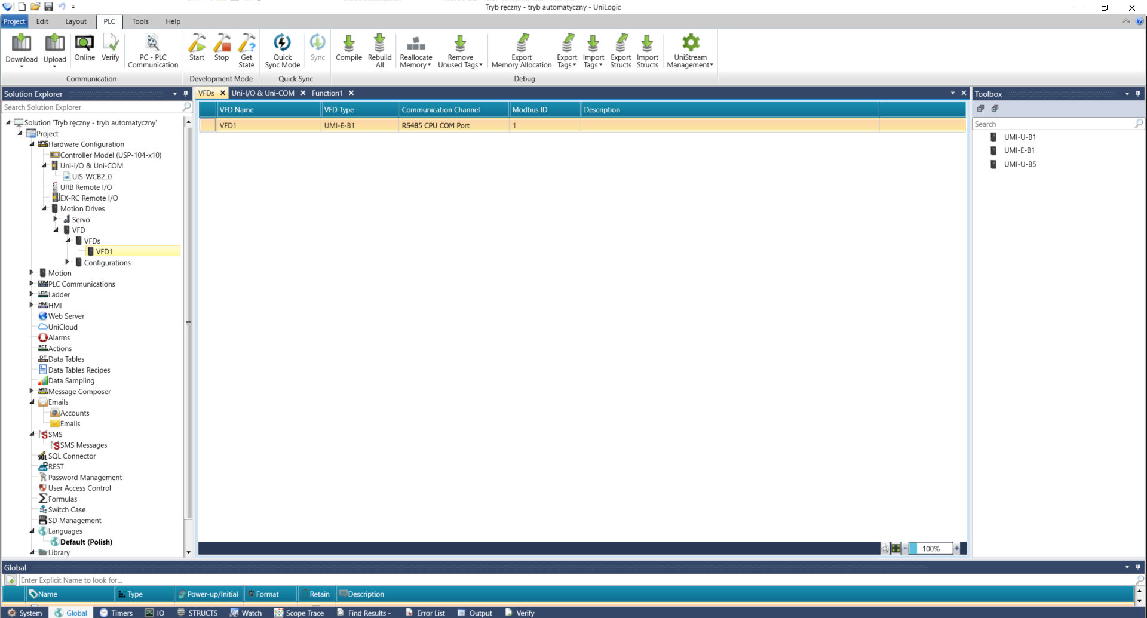Click the Download to PLC icon
1147x618 pixels.
22,43
